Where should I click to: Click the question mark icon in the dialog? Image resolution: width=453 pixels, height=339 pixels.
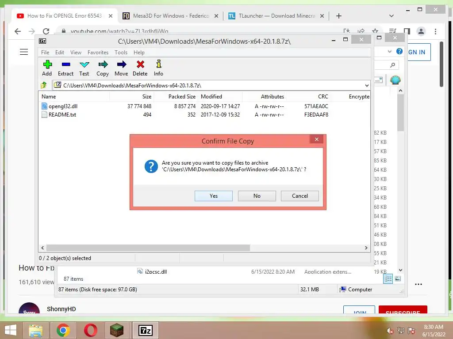tap(151, 166)
